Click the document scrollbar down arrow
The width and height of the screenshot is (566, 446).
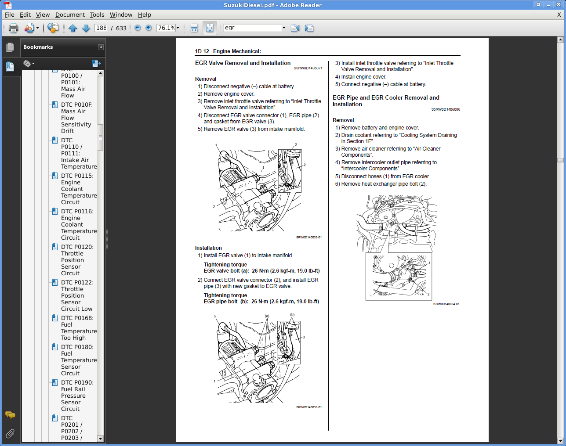pos(560,441)
